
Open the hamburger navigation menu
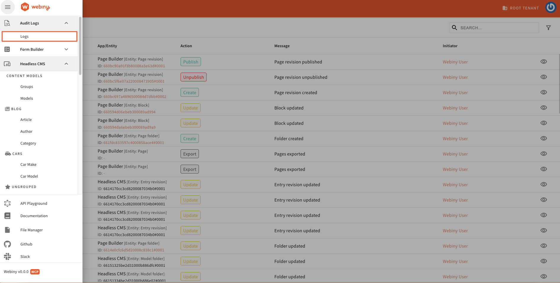pyautogui.click(x=8, y=7)
